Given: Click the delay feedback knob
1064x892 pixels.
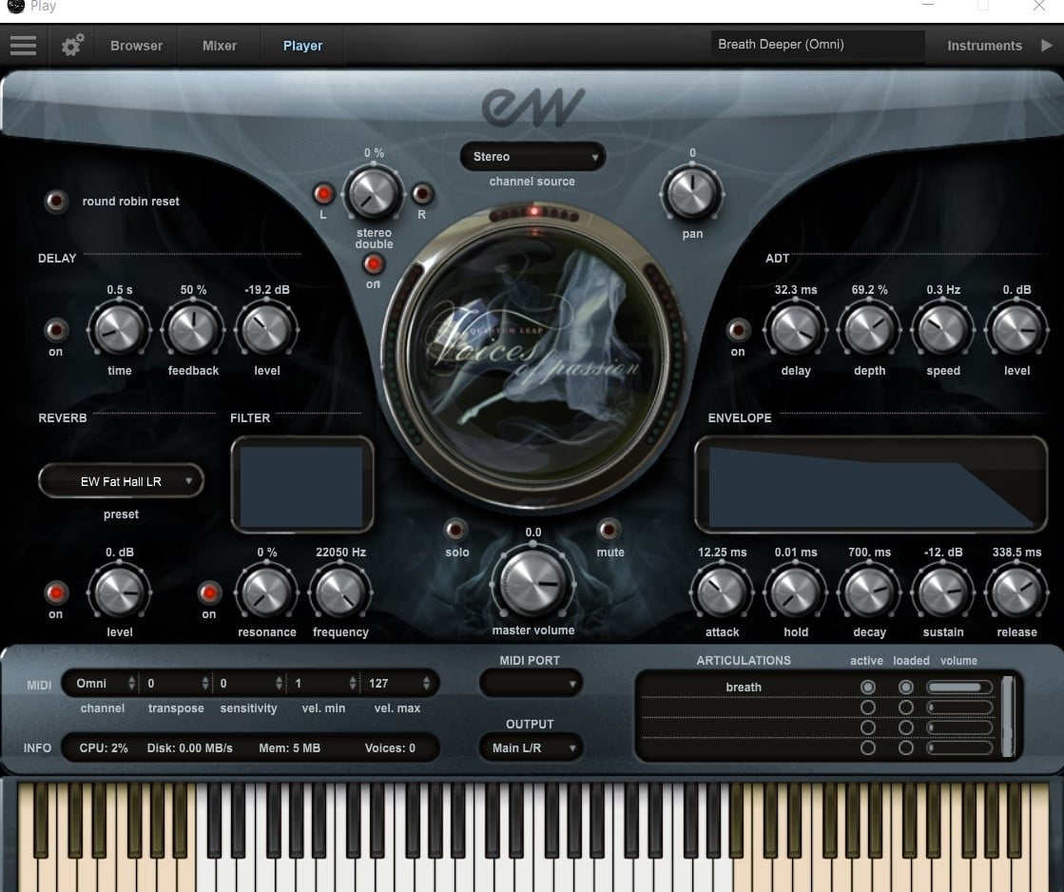Looking at the screenshot, I should coord(193,331).
